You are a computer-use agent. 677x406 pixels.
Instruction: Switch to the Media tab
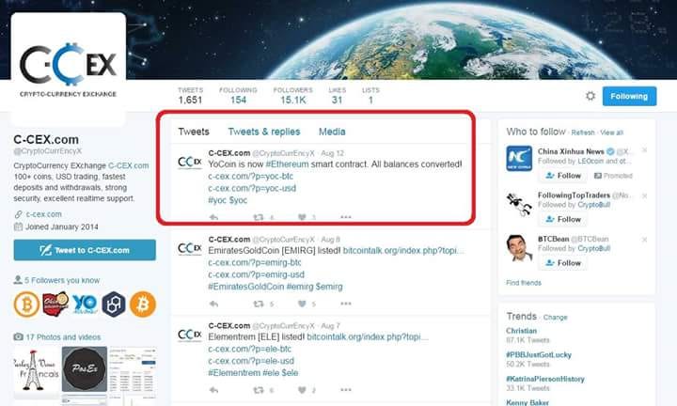point(332,132)
